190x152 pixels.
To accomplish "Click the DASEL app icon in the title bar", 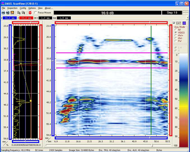I will coord(3,4).
